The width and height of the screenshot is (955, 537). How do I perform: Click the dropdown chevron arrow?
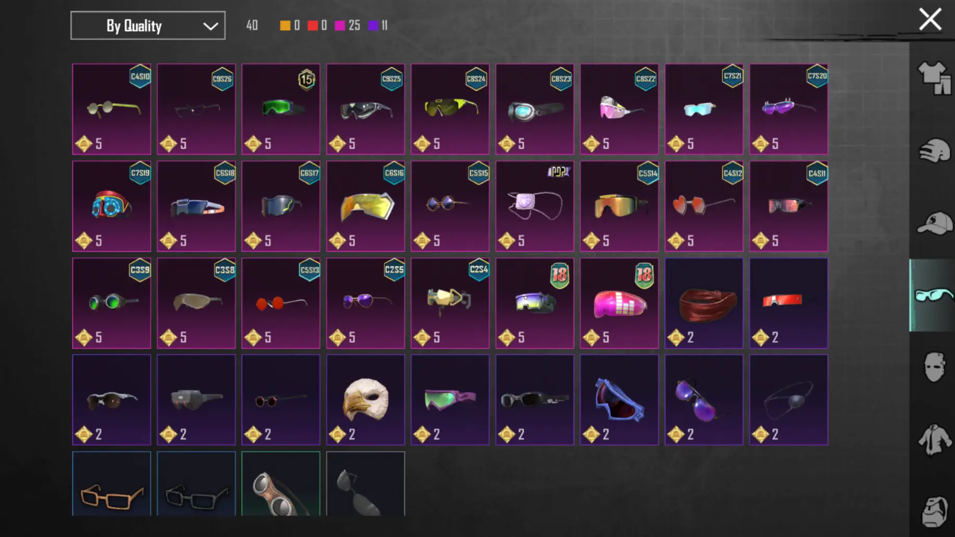pyautogui.click(x=210, y=26)
